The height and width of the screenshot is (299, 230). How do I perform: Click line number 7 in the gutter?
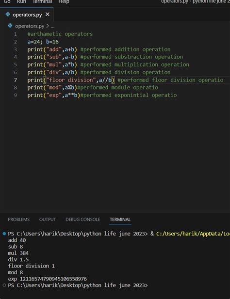(x=16, y=80)
